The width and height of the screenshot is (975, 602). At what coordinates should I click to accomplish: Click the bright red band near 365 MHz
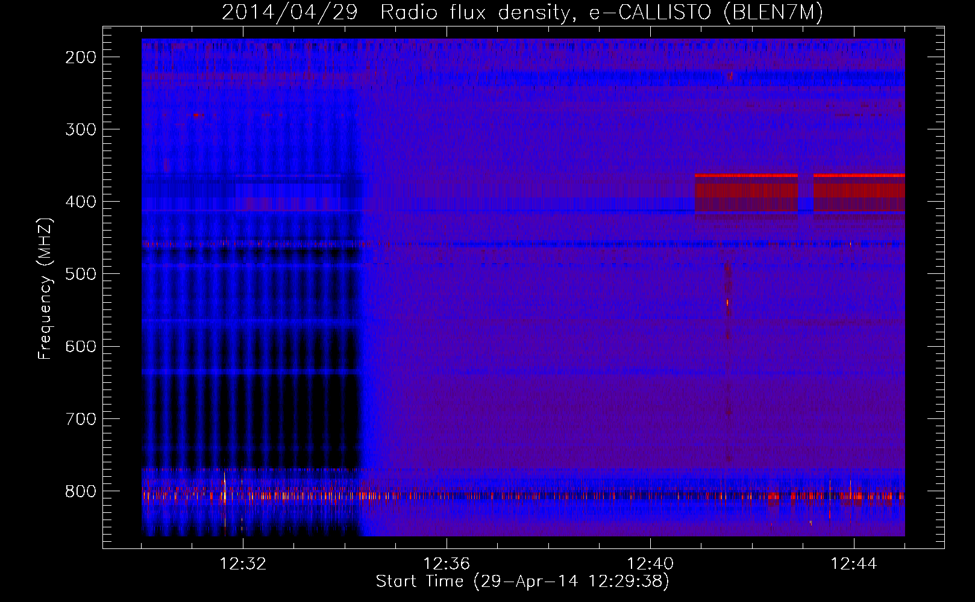746,175
